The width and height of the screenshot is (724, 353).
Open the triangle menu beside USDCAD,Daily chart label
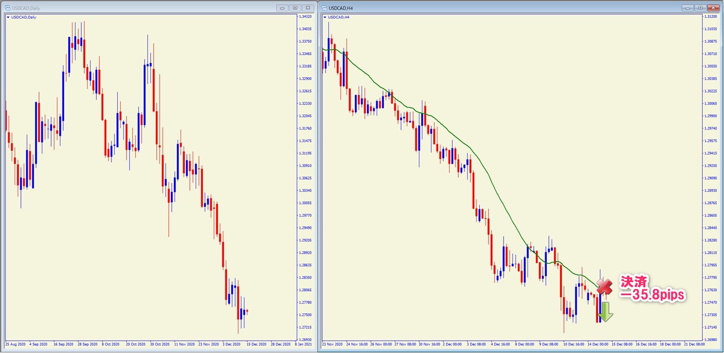(x=8, y=18)
